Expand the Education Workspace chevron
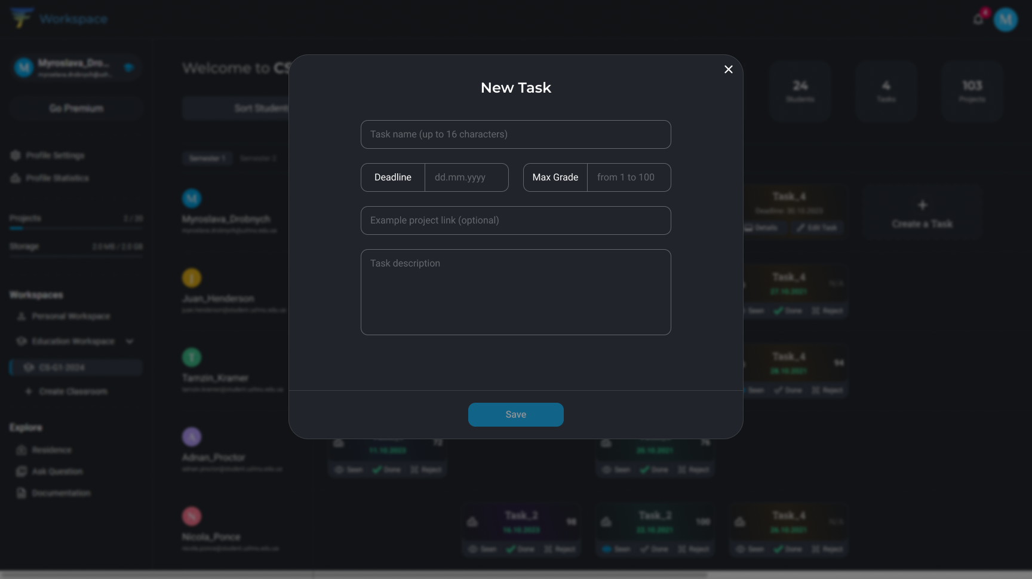1032x579 pixels. (x=130, y=341)
